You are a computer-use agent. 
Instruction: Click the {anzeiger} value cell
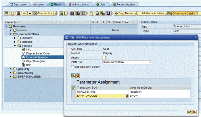point(160,92)
